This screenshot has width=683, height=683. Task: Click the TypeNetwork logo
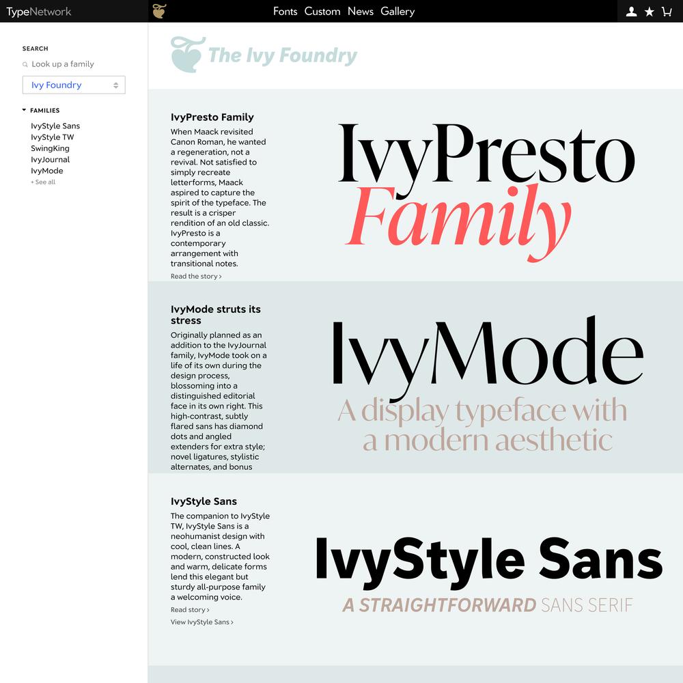39,12
